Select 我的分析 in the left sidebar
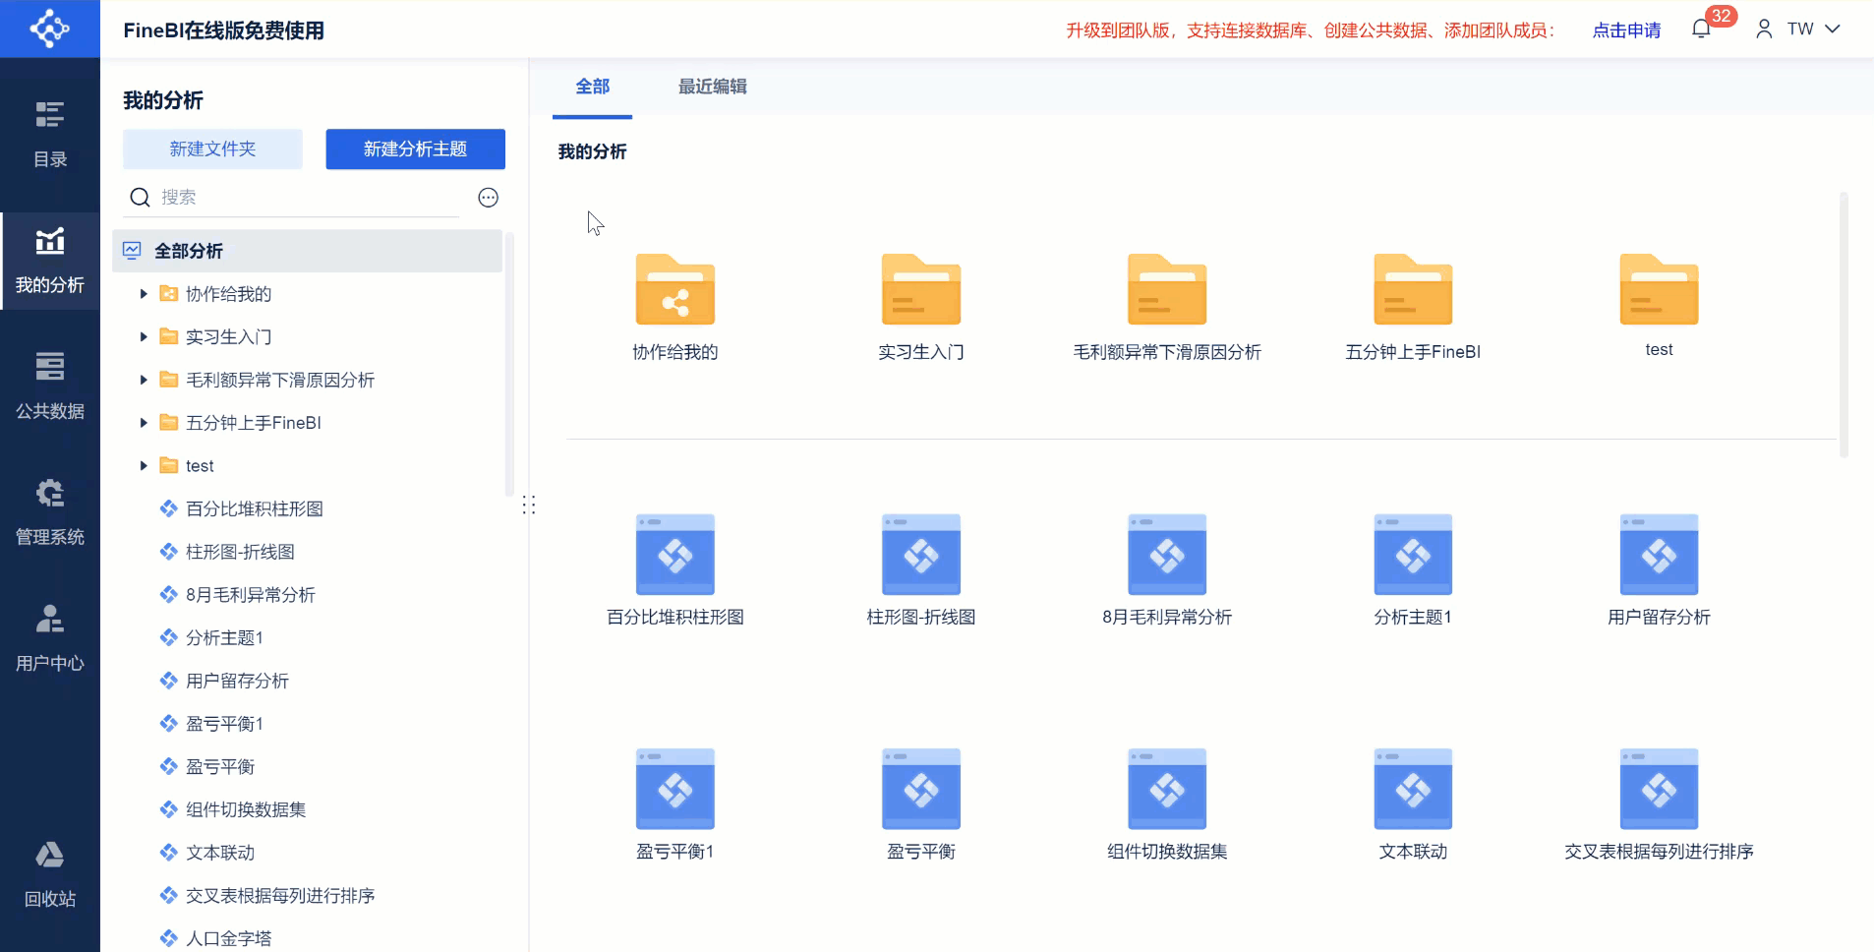 49,261
